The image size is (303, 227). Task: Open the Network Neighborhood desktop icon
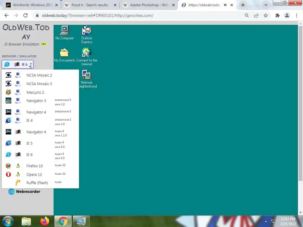tap(87, 79)
